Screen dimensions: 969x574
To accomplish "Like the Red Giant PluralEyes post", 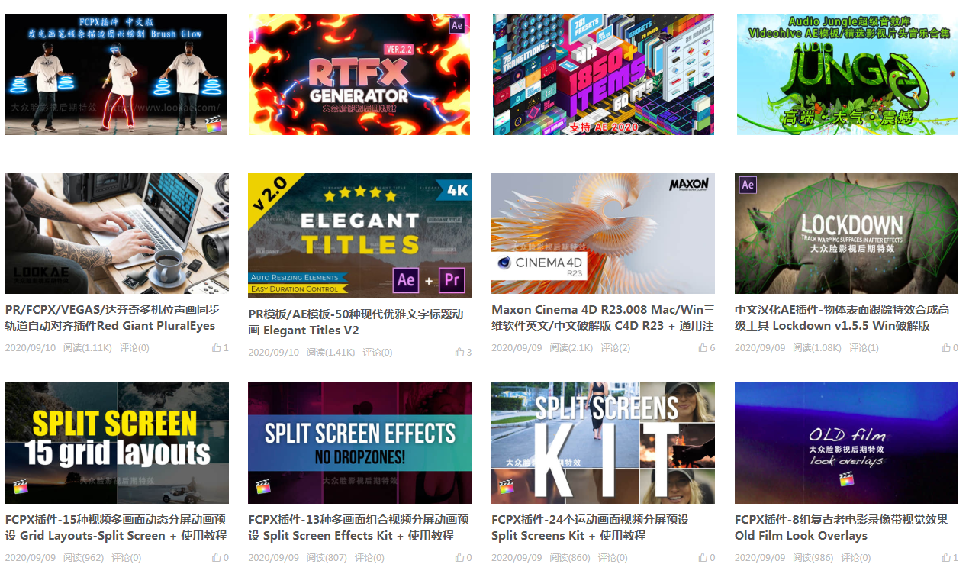I will [217, 348].
